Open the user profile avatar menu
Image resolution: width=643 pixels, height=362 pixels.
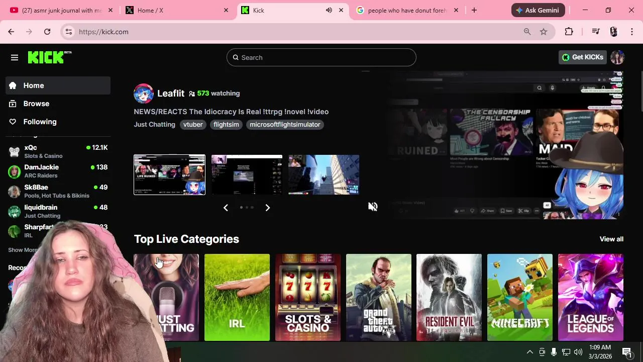[x=617, y=57]
